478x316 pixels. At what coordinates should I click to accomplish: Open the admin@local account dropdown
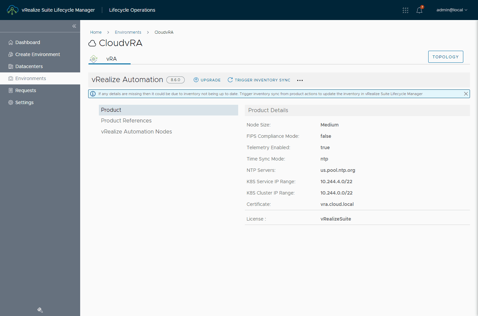point(452,10)
